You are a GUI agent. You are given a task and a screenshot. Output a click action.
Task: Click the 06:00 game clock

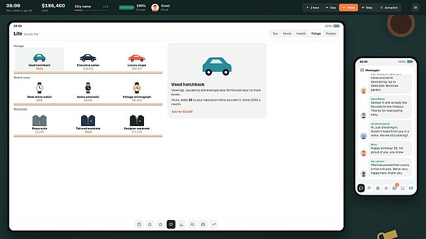coord(13,6)
